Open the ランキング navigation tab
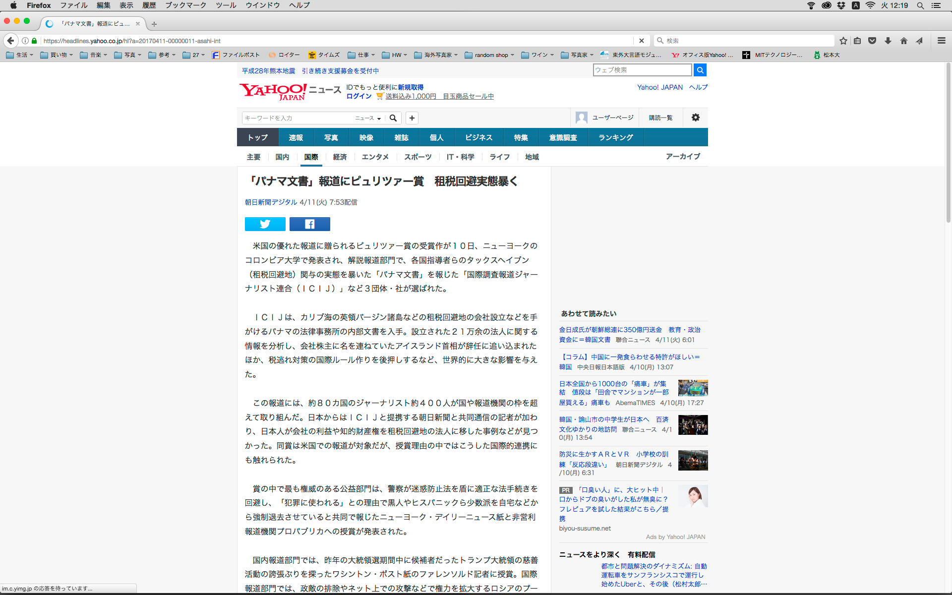Screen dimensions: 952x595 coord(615,137)
